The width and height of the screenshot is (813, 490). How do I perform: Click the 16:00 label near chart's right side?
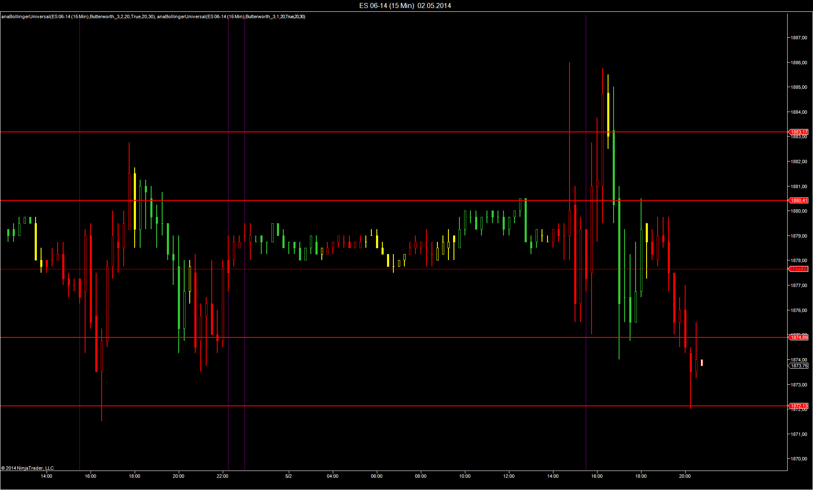click(x=597, y=476)
